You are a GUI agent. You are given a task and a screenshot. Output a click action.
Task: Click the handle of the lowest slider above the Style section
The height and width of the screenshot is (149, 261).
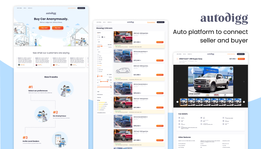111,87
